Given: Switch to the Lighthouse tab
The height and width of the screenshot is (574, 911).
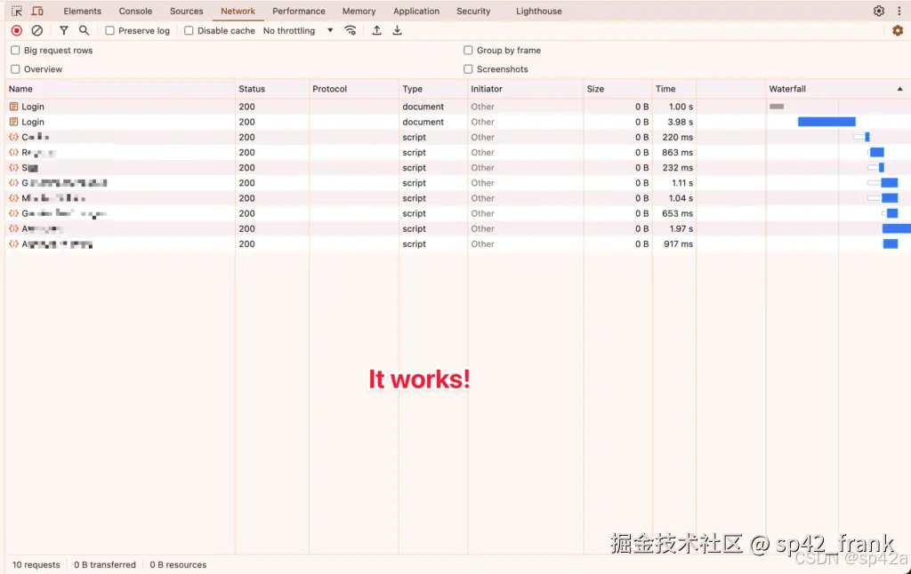Looking at the screenshot, I should pos(538,11).
